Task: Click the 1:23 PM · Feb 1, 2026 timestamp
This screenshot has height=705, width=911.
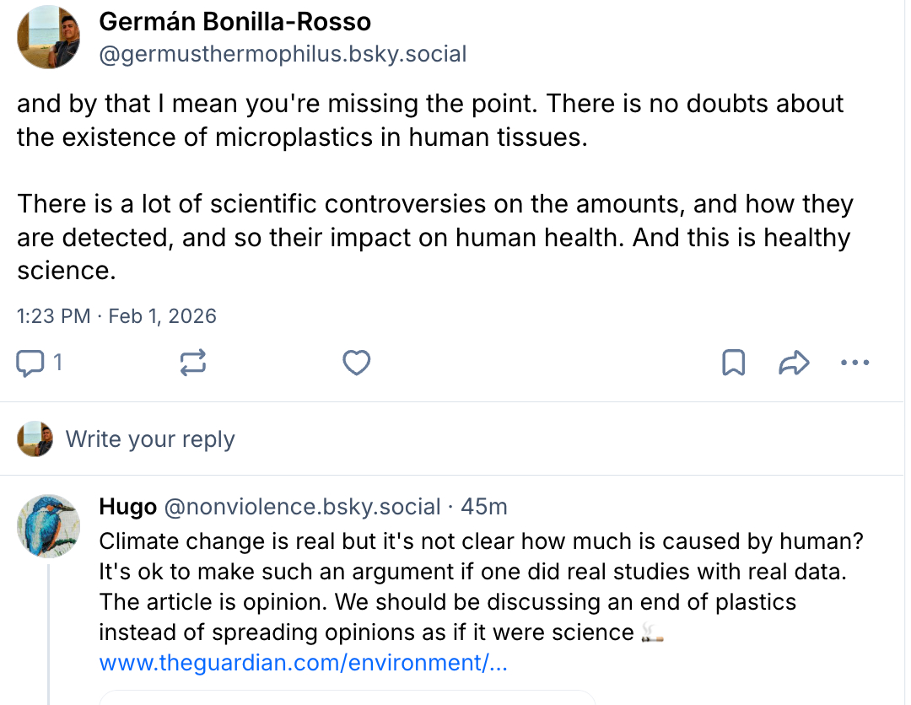Action: pyautogui.click(x=116, y=316)
